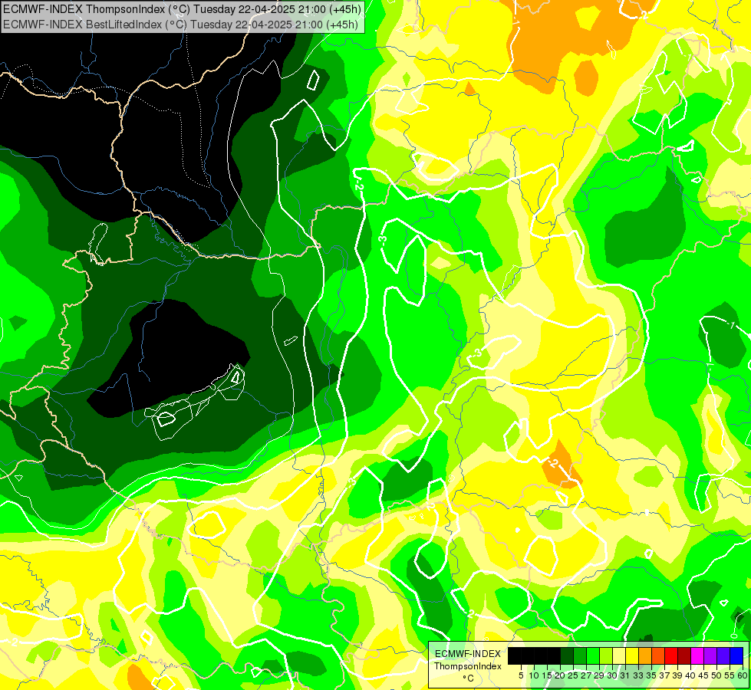Choose the light orange 33–35 legend swatch
The image size is (751, 690).
click(644, 656)
